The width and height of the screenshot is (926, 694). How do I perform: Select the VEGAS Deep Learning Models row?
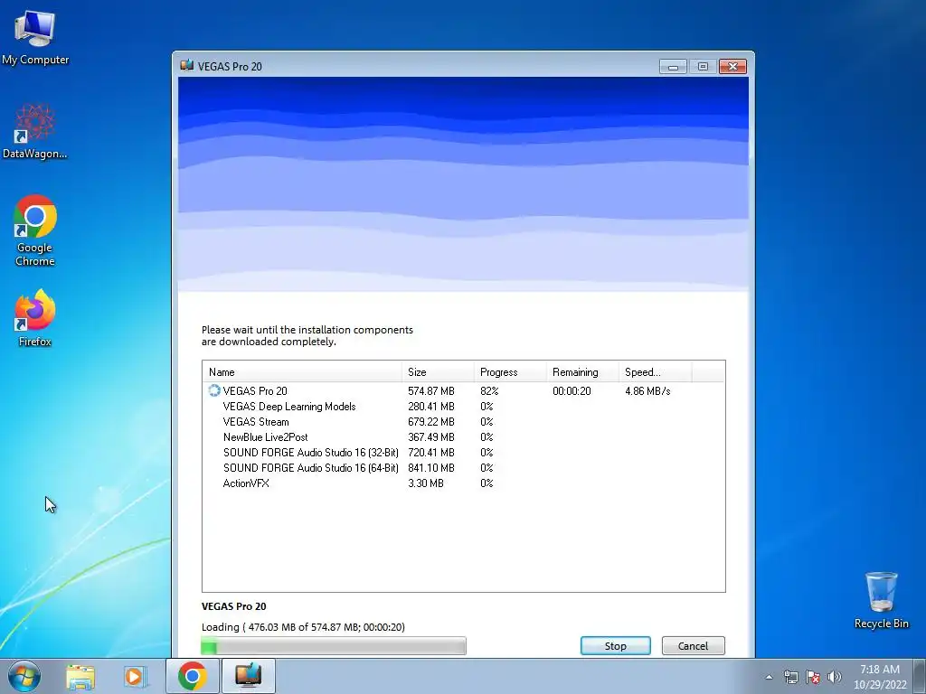pyautogui.click(x=464, y=406)
